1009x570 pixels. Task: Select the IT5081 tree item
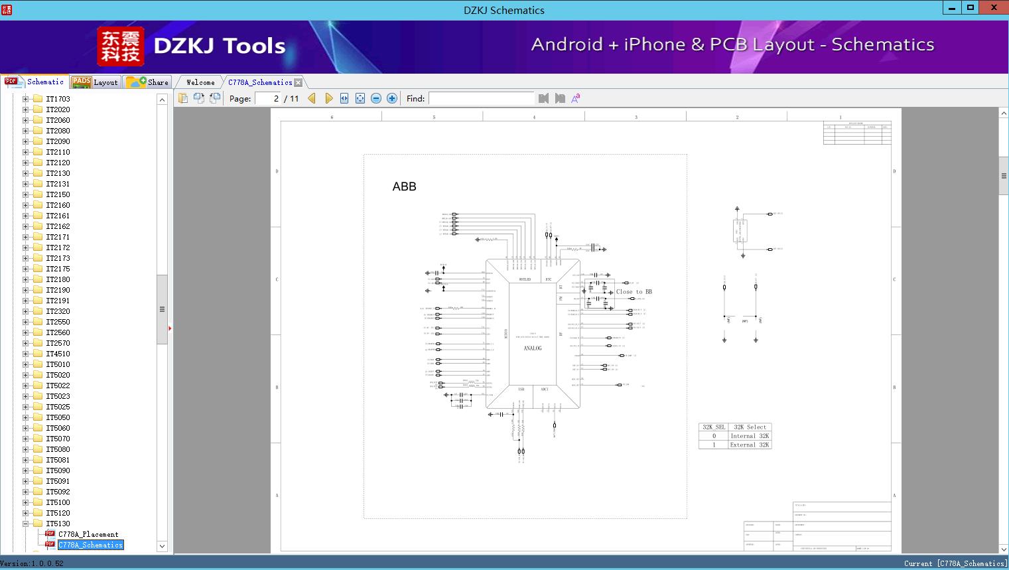click(58, 460)
